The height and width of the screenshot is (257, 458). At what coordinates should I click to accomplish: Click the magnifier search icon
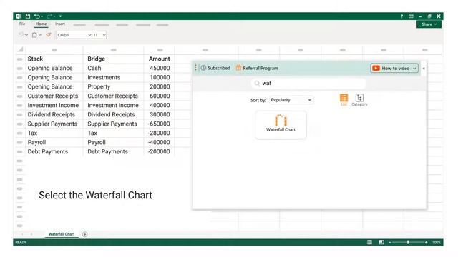[x=257, y=84]
